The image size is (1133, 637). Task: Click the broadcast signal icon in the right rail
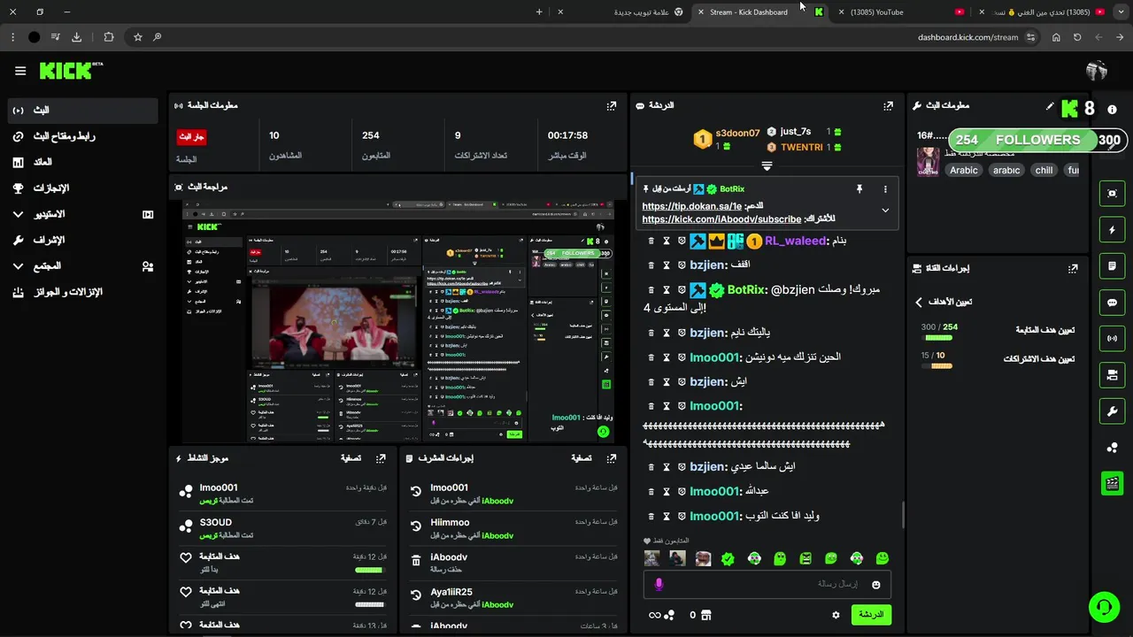click(1113, 339)
